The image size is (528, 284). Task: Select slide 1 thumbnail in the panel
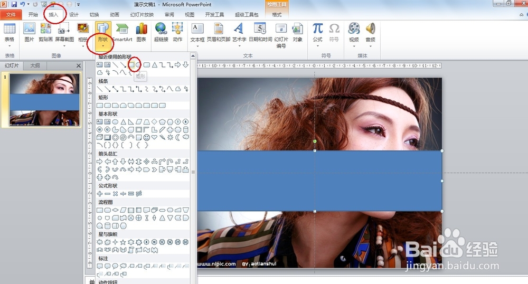click(x=45, y=100)
